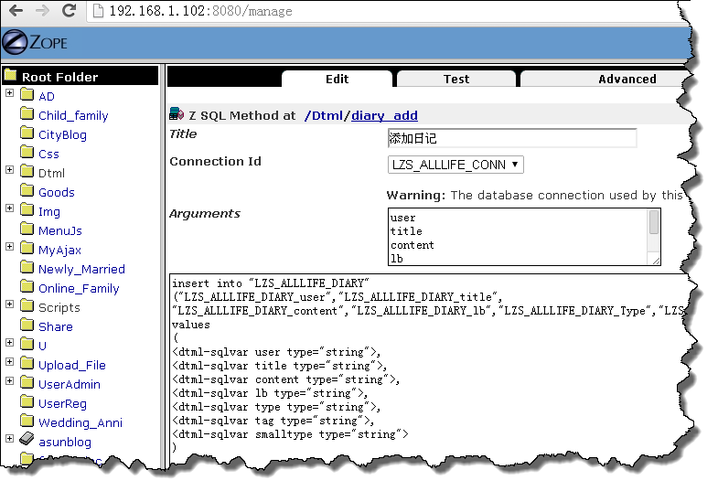The height and width of the screenshot is (491, 718).
Task: Expand the Img folder tree node
Action: click(10, 208)
